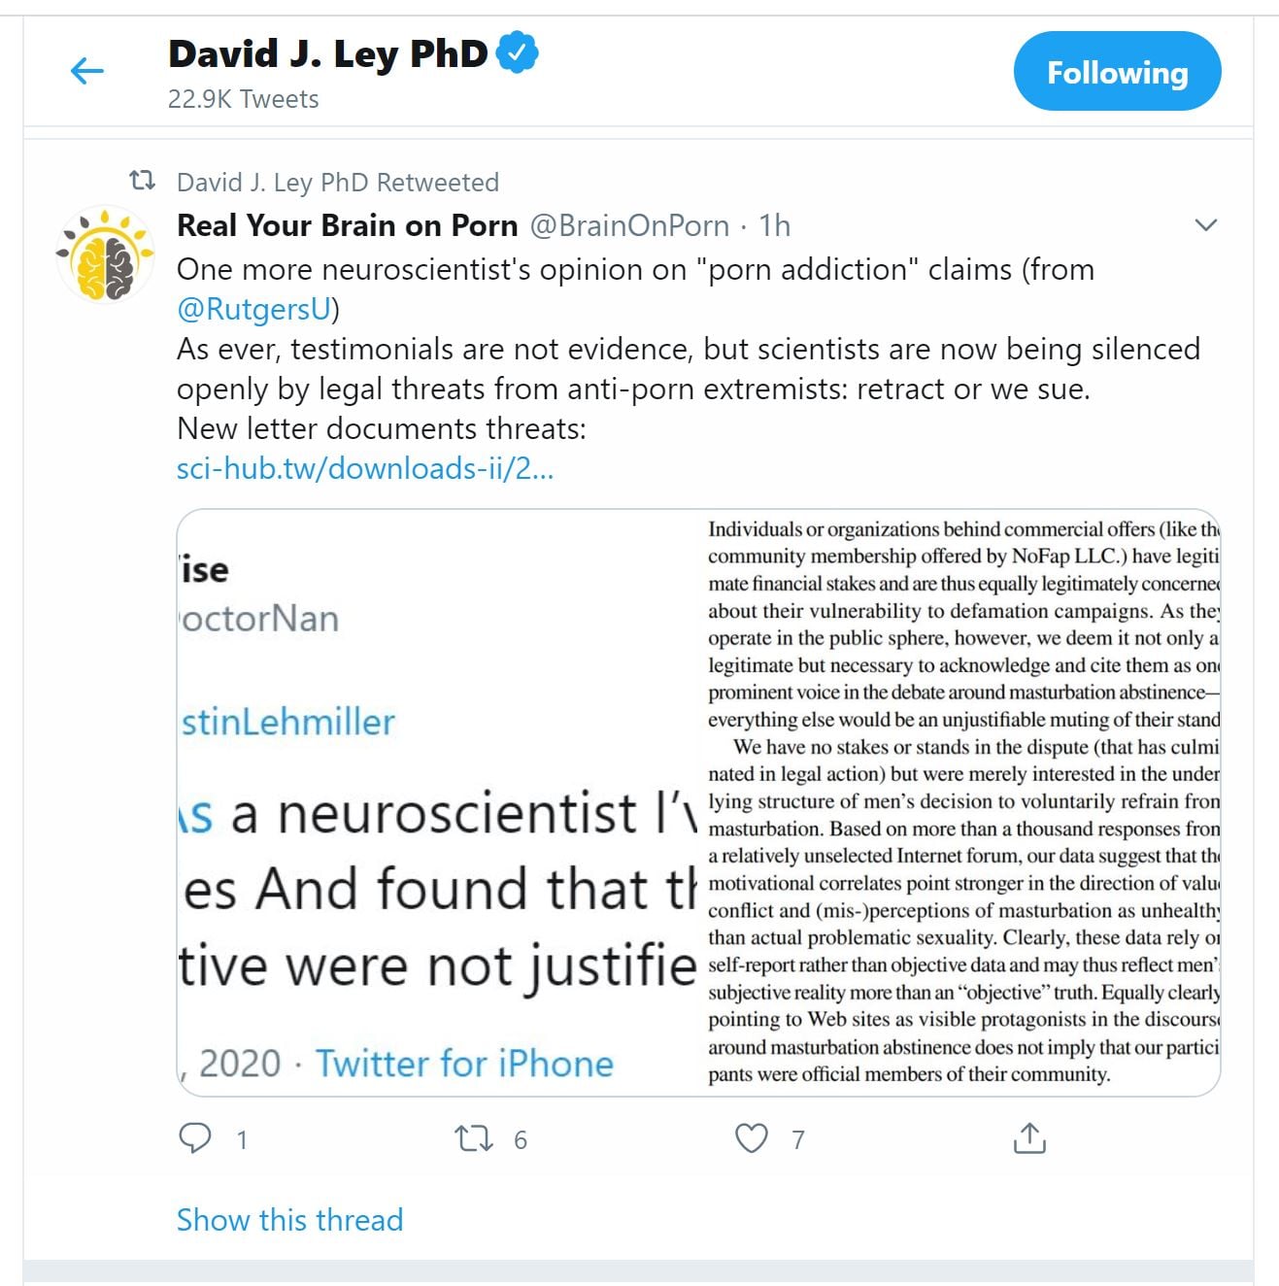Click the blue verified badge next to David J. Ley PhD

pos(518,52)
